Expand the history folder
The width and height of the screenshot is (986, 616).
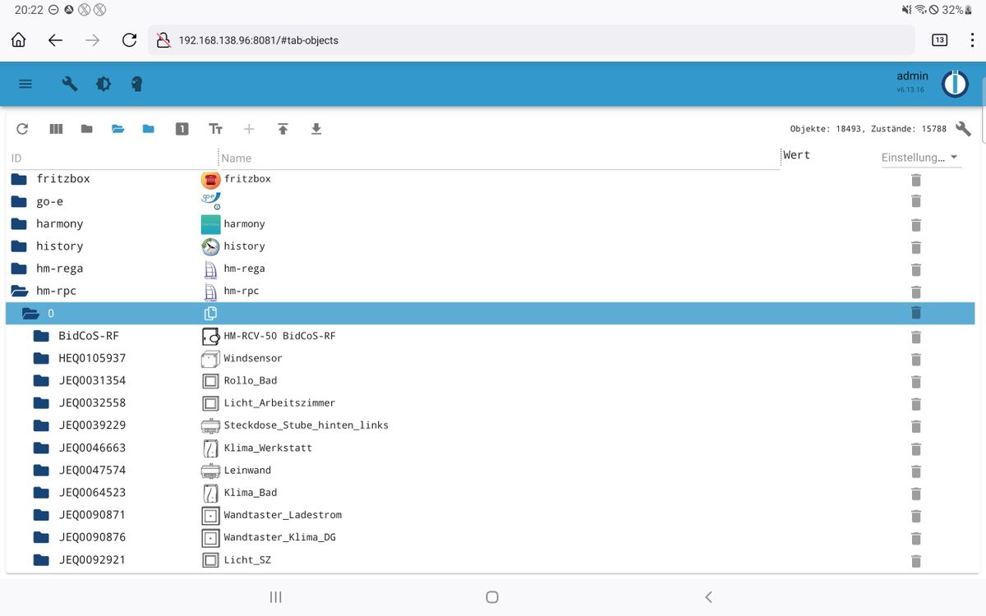(19, 246)
